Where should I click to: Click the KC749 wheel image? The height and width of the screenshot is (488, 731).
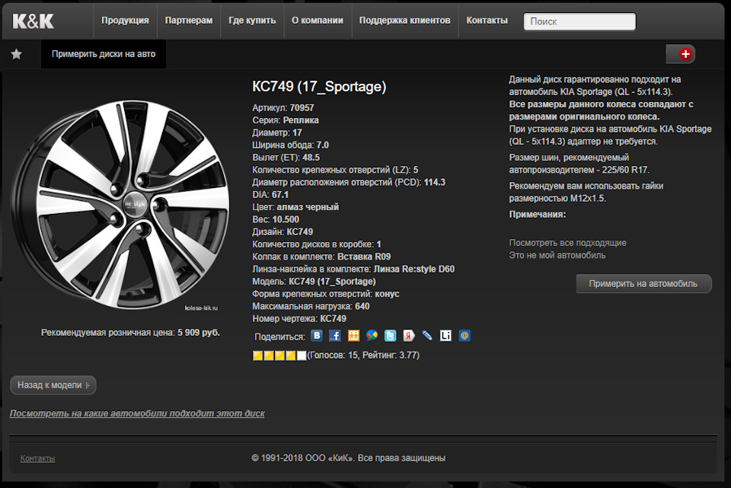[120, 204]
